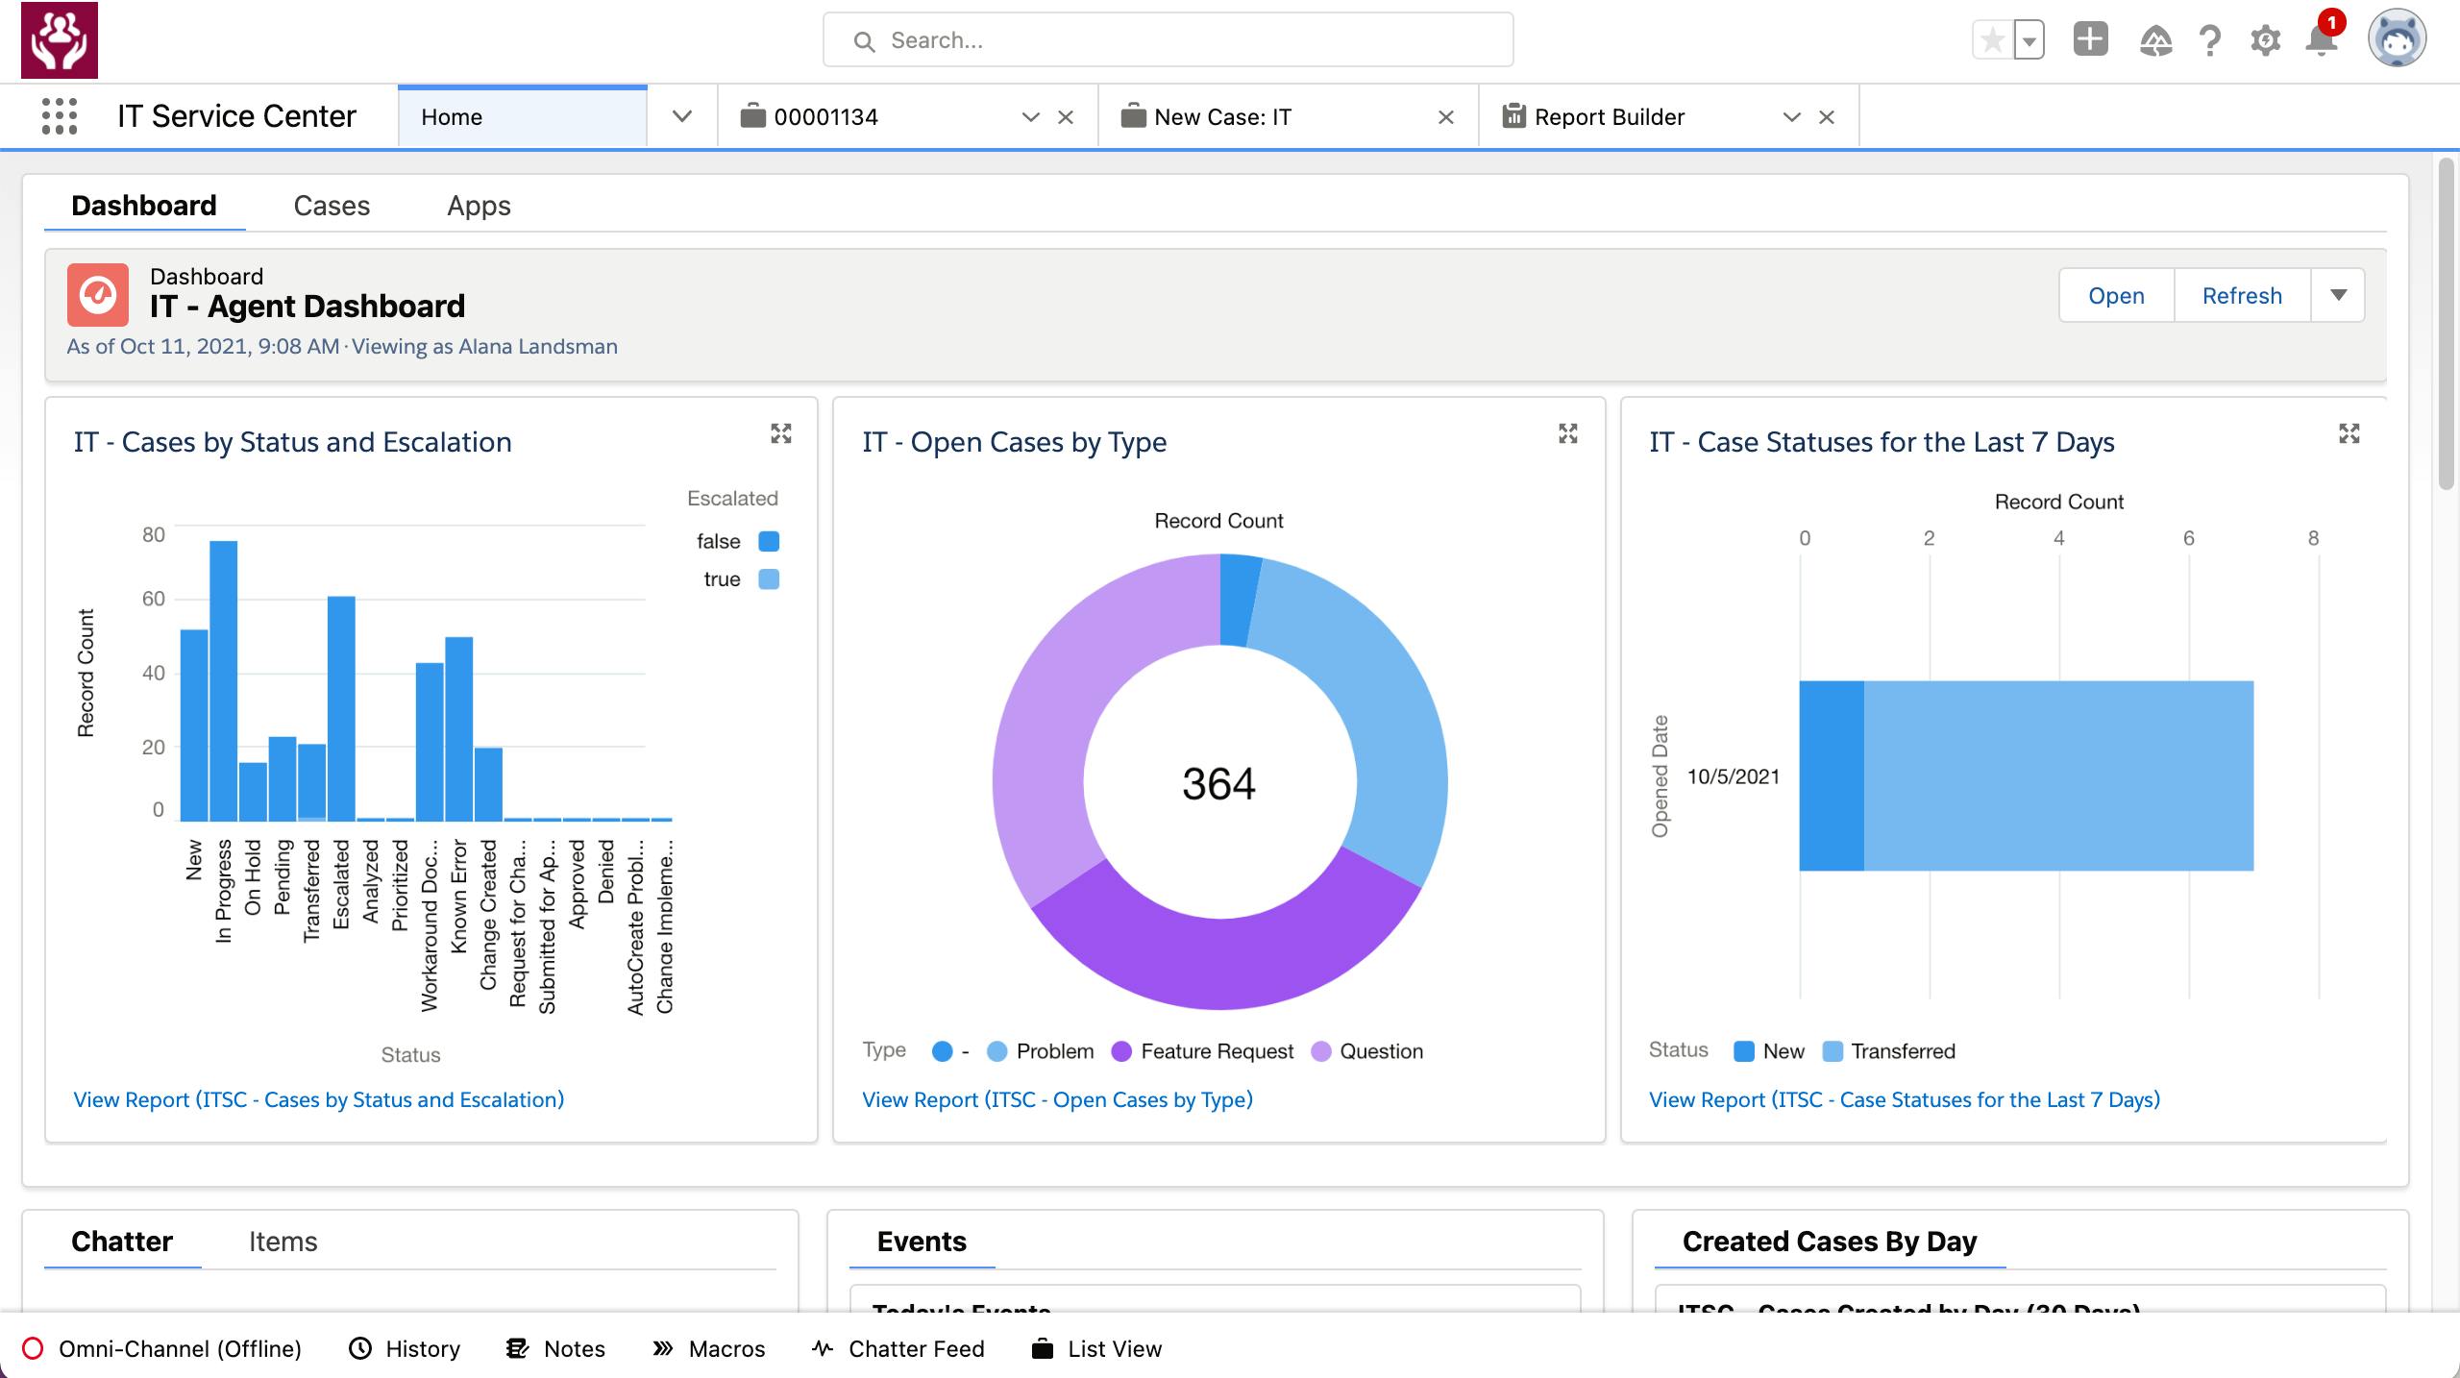
Task: Open the favorites list dropdown arrow
Action: click(x=2029, y=40)
